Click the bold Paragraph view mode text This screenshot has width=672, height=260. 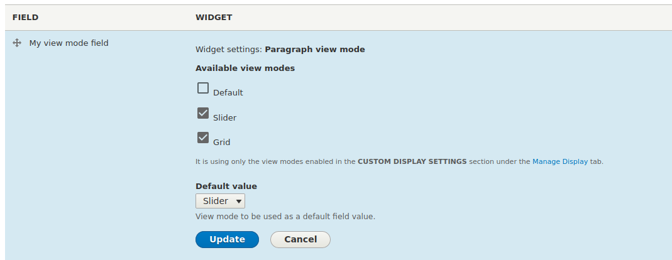[315, 49]
